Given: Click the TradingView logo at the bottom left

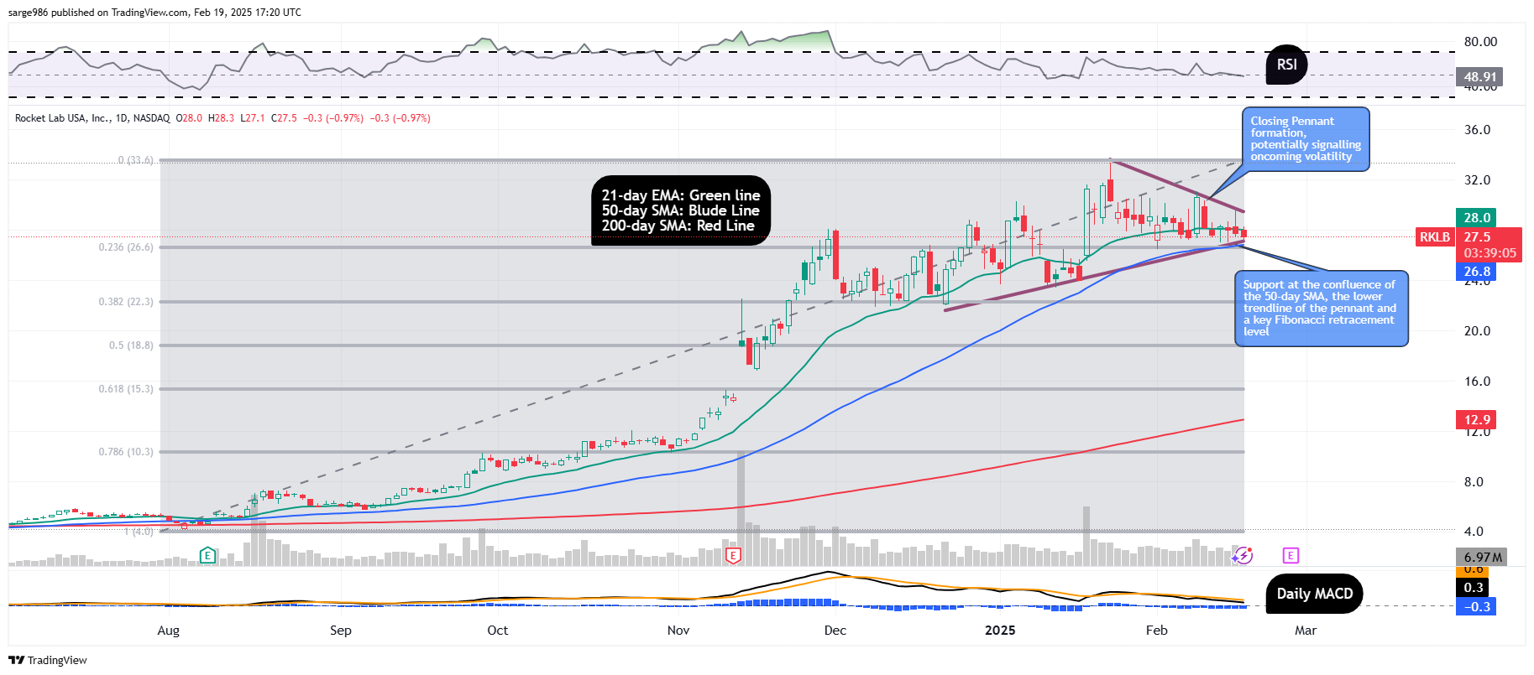Looking at the screenshot, I should point(48,660).
